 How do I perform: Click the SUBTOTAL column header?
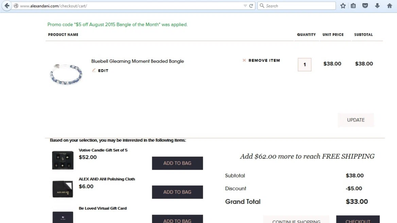(363, 35)
